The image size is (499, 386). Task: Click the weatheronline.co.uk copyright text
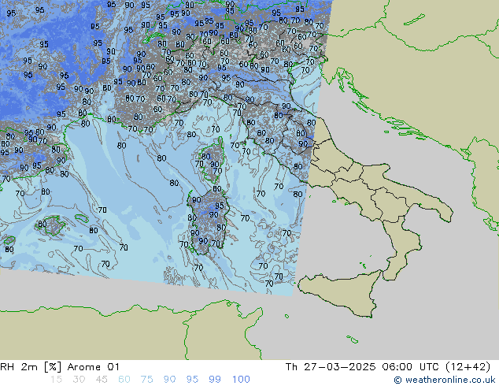[x=445, y=380]
